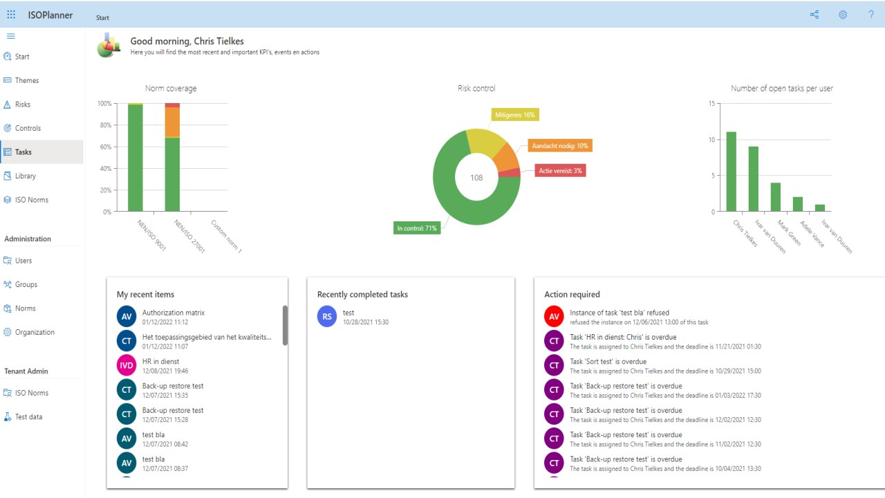Screen dimensions: 885x498
Task: Select Tasks in the sidebar
Action: tap(41, 152)
